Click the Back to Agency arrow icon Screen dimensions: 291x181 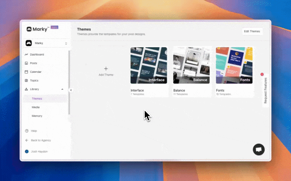click(26, 140)
